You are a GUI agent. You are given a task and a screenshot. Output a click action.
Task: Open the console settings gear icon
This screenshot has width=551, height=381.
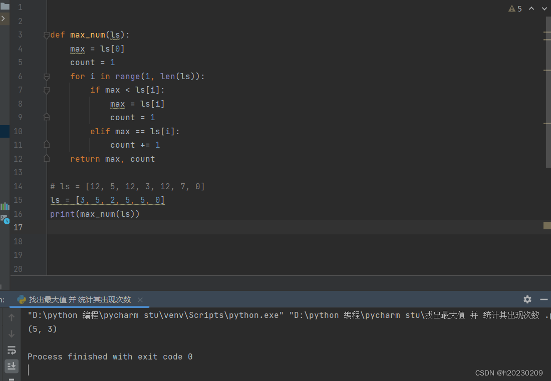527,299
